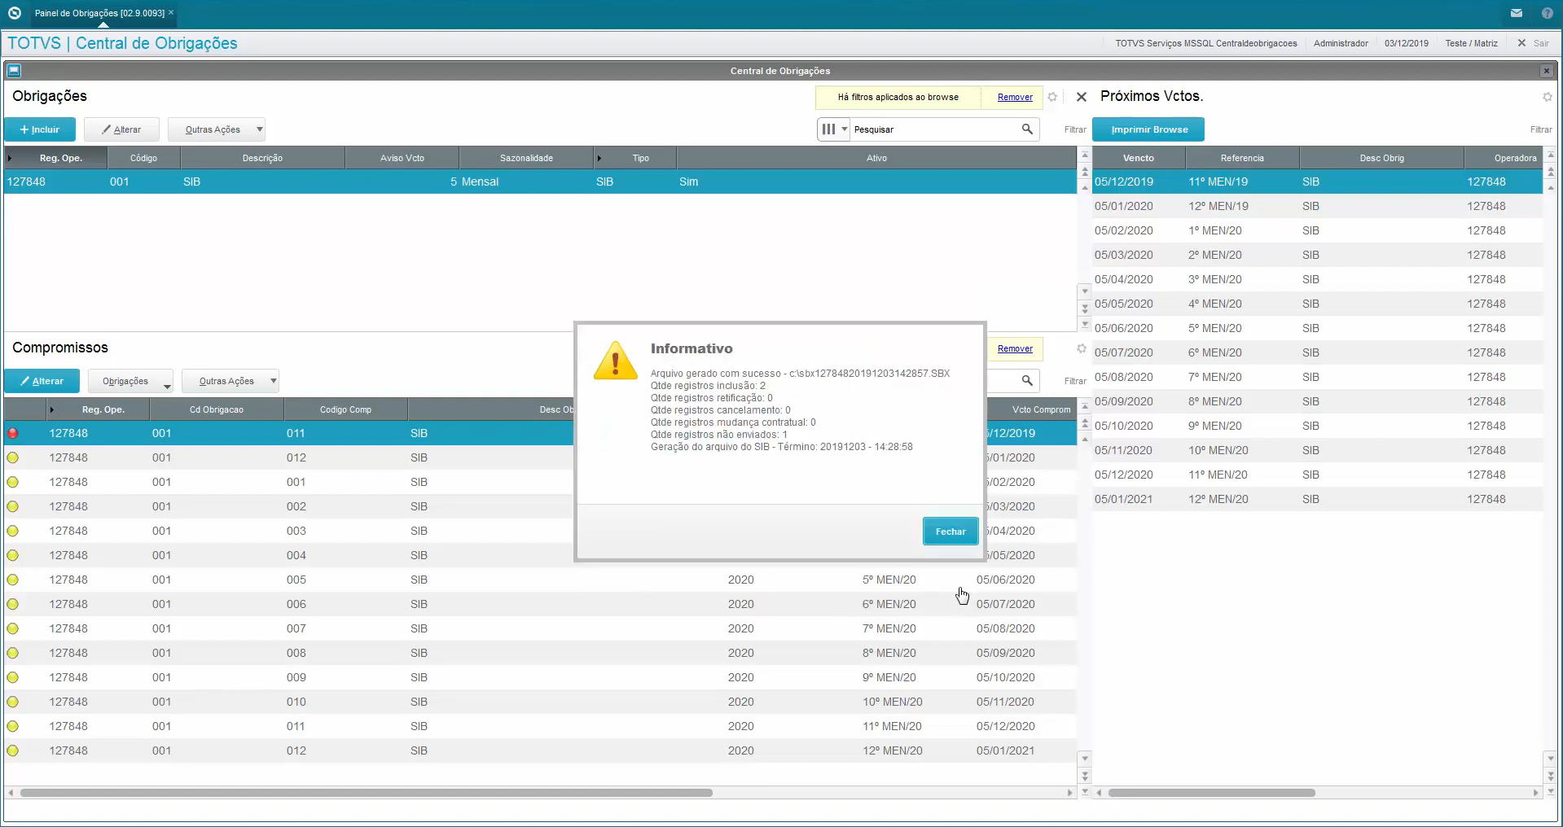This screenshot has width=1563, height=827.
Task: Click red status indicator of row 011 2019
Action: (12, 433)
